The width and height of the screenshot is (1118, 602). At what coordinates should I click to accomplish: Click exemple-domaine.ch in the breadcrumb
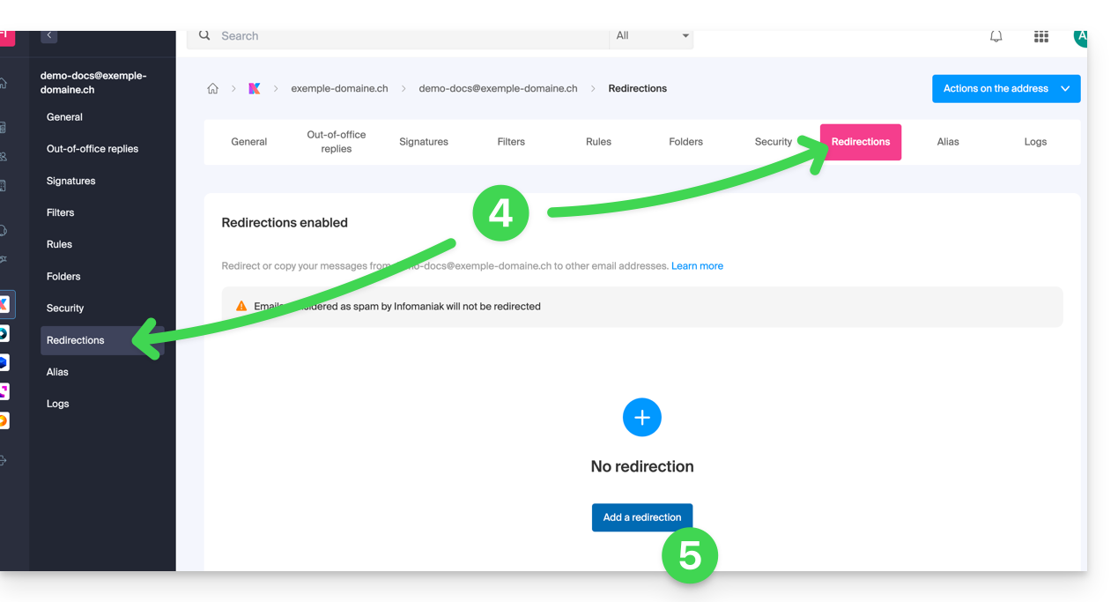pos(339,89)
